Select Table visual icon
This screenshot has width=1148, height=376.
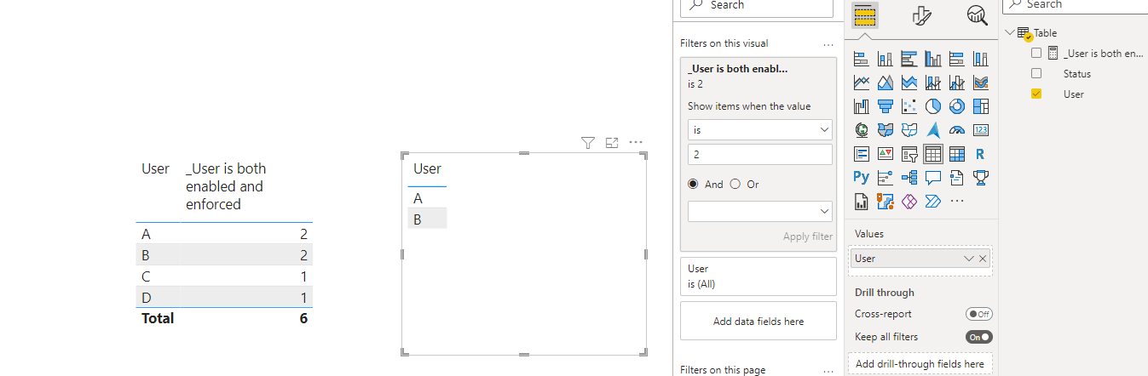(933, 154)
